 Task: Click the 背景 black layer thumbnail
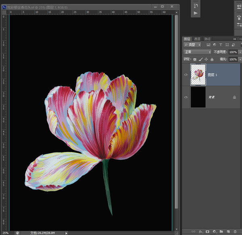(198, 97)
